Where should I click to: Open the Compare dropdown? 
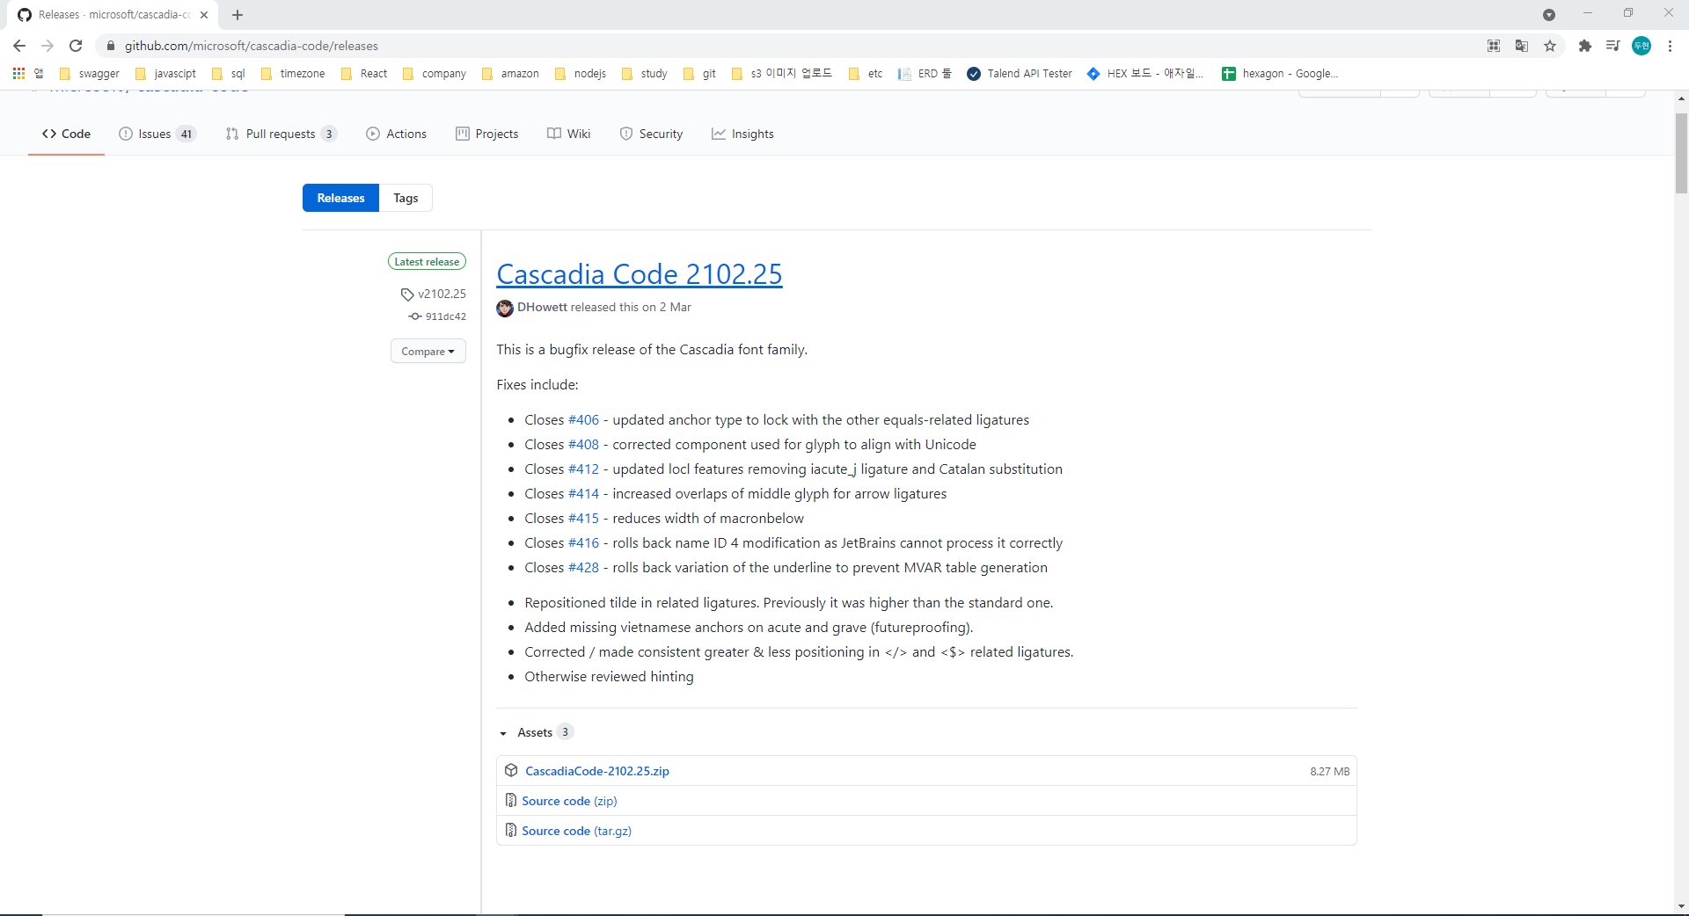pos(428,351)
